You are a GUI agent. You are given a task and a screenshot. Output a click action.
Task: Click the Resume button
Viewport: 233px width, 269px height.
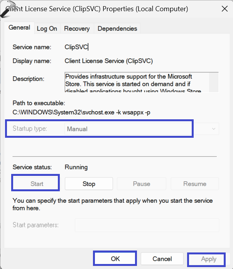[x=195, y=184]
